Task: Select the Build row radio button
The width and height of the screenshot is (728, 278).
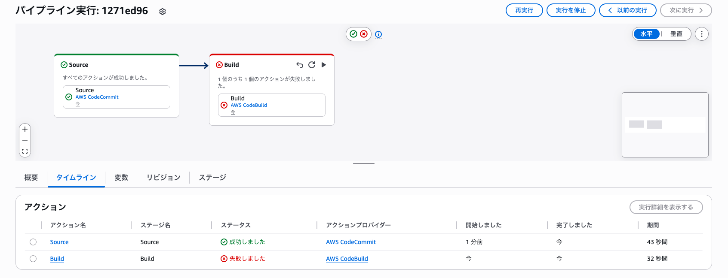Action: 33,259
